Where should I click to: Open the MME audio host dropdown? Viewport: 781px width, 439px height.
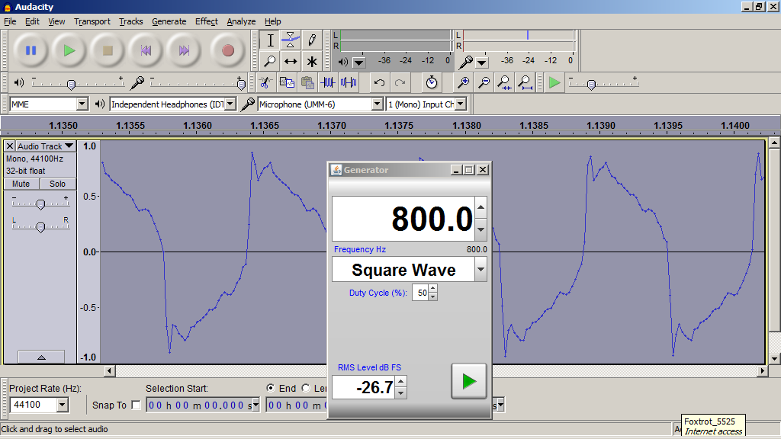[x=82, y=104]
